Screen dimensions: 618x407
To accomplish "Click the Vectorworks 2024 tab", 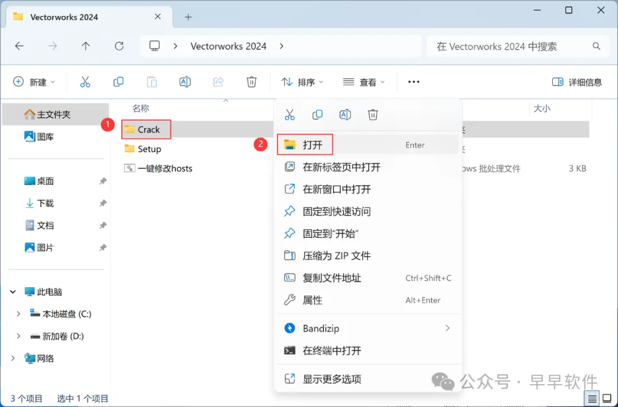I will 90,17.
